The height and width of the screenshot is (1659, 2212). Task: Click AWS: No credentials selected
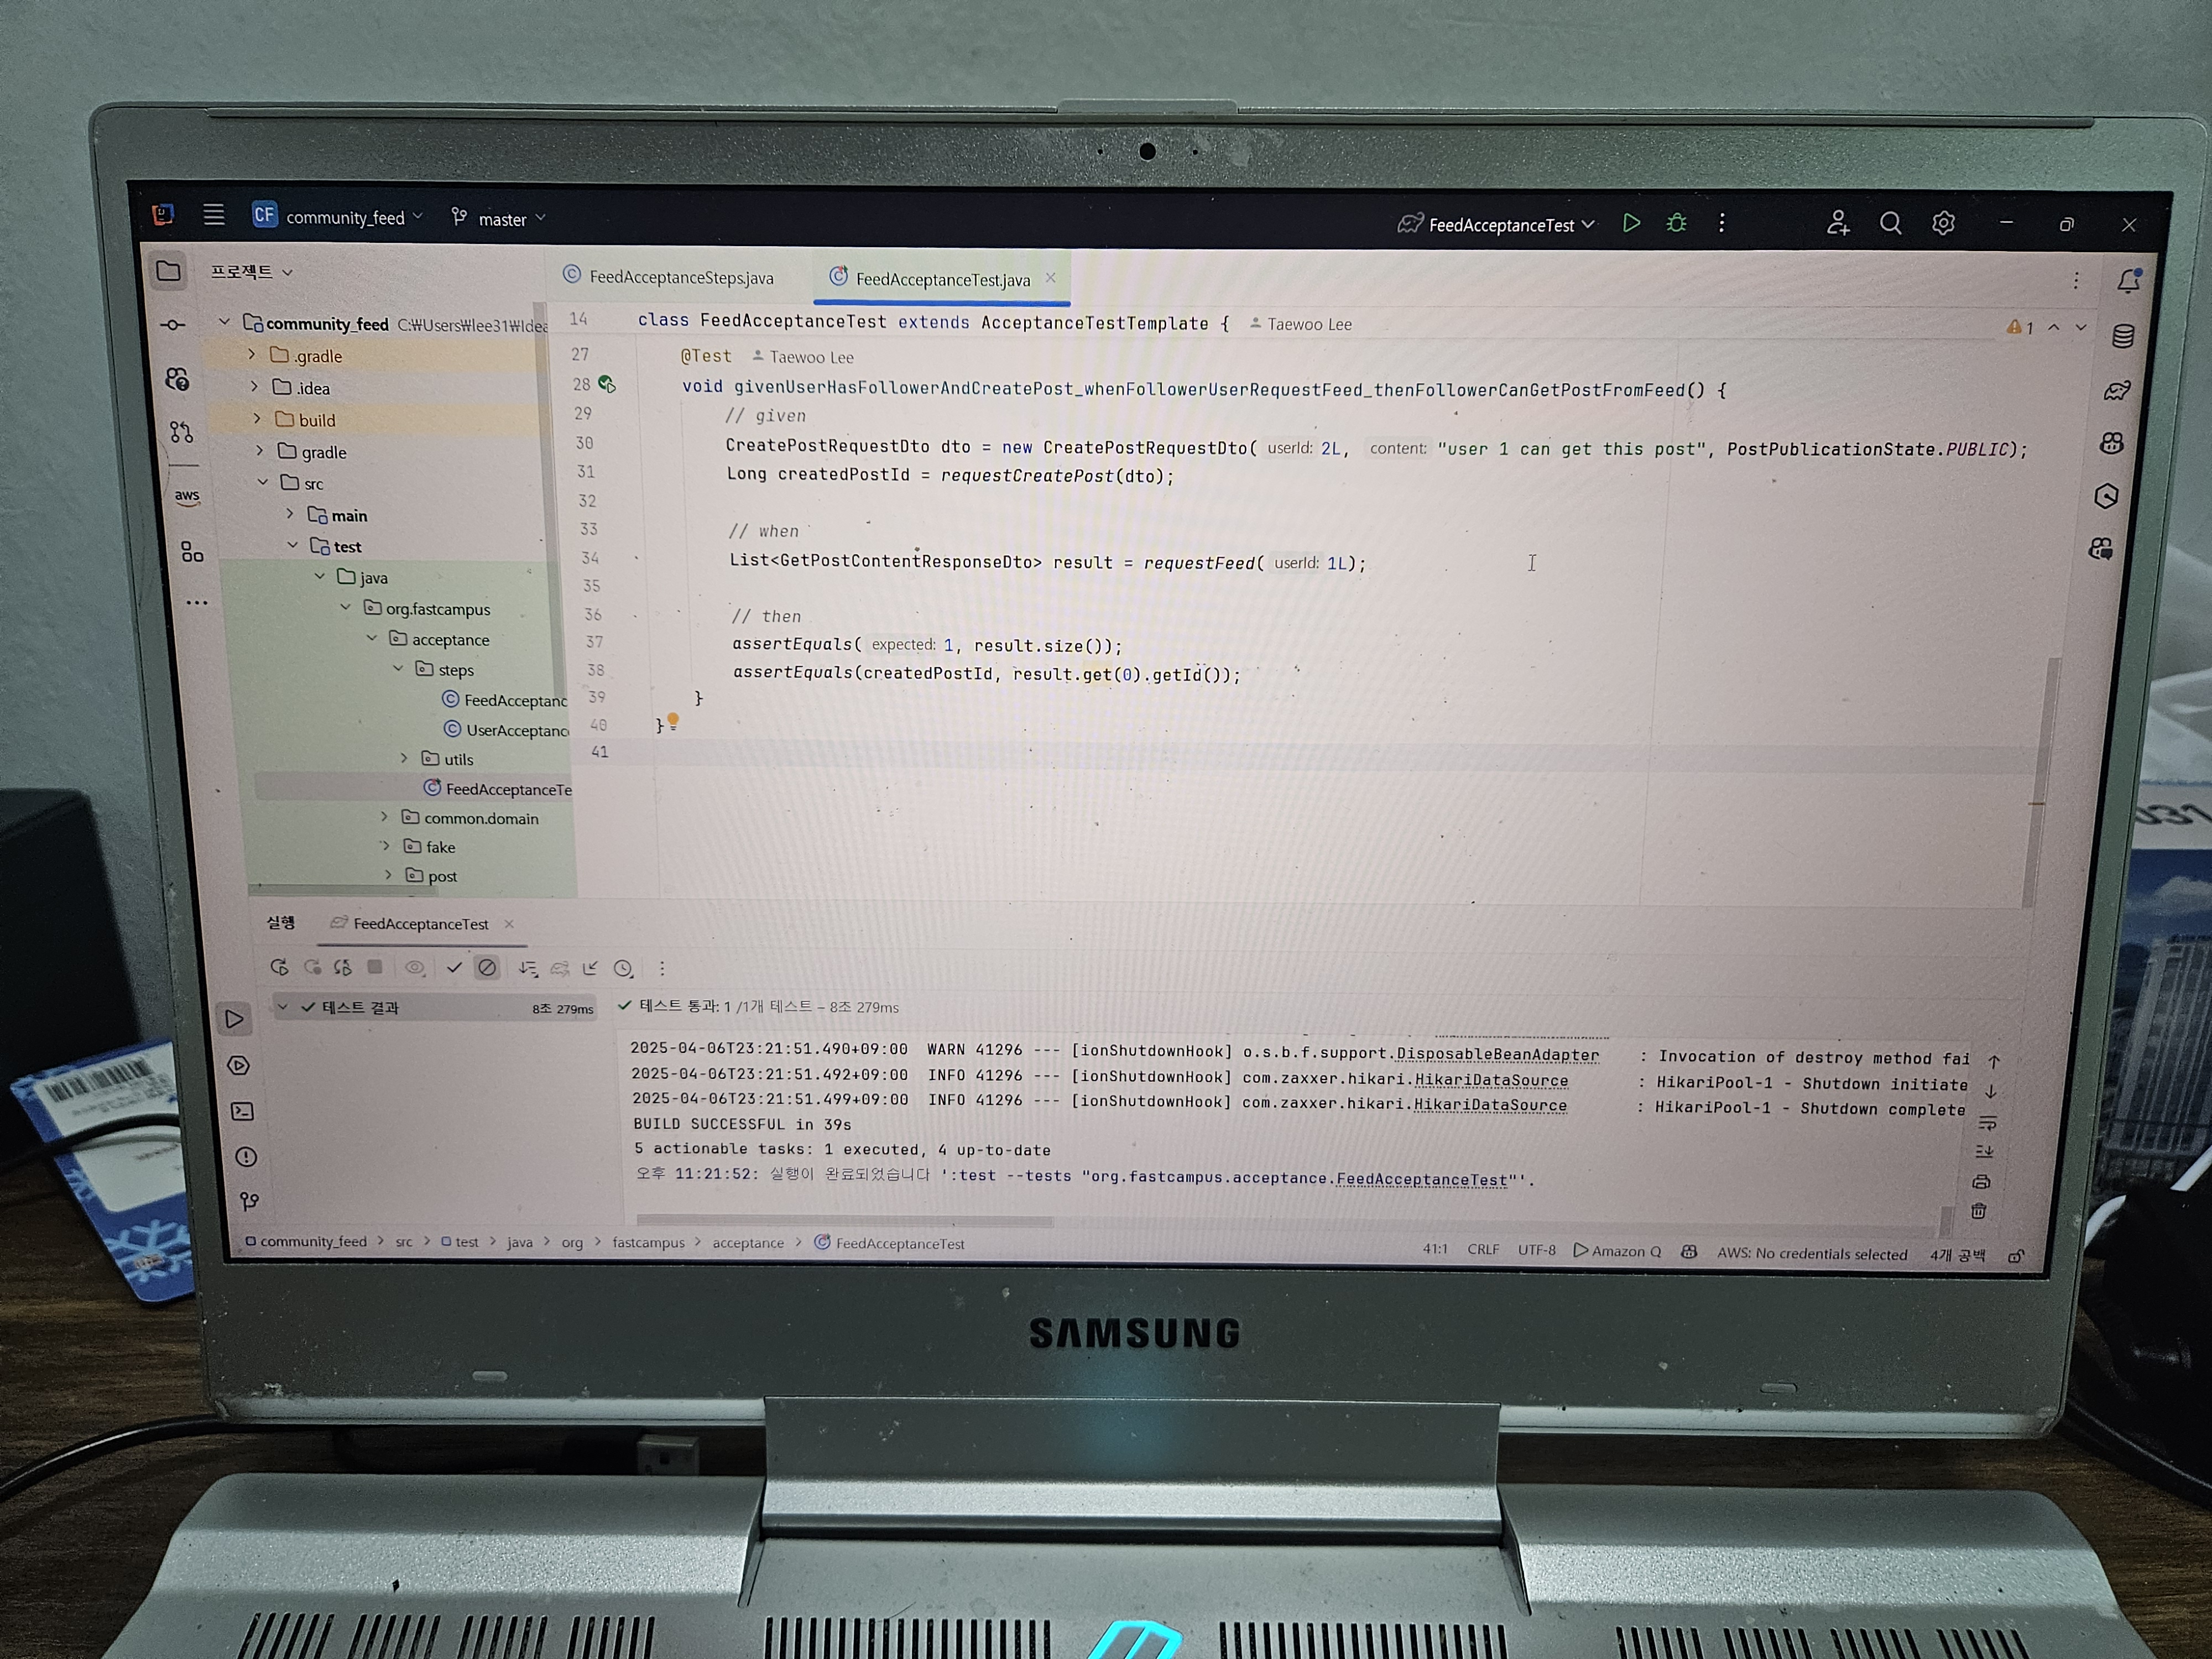point(1812,1254)
